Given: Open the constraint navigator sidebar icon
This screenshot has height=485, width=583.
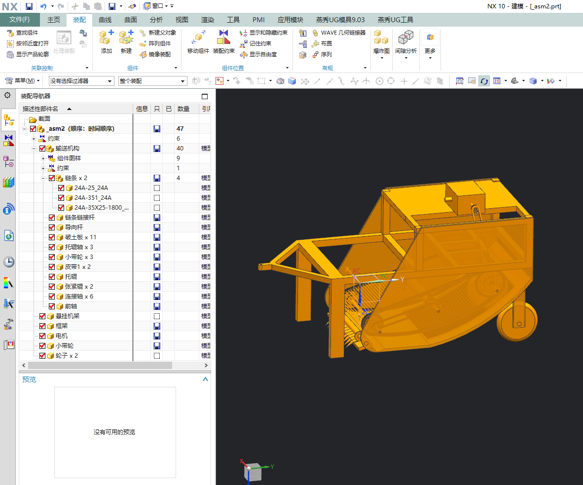Looking at the screenshot, I should pos(8,140).
